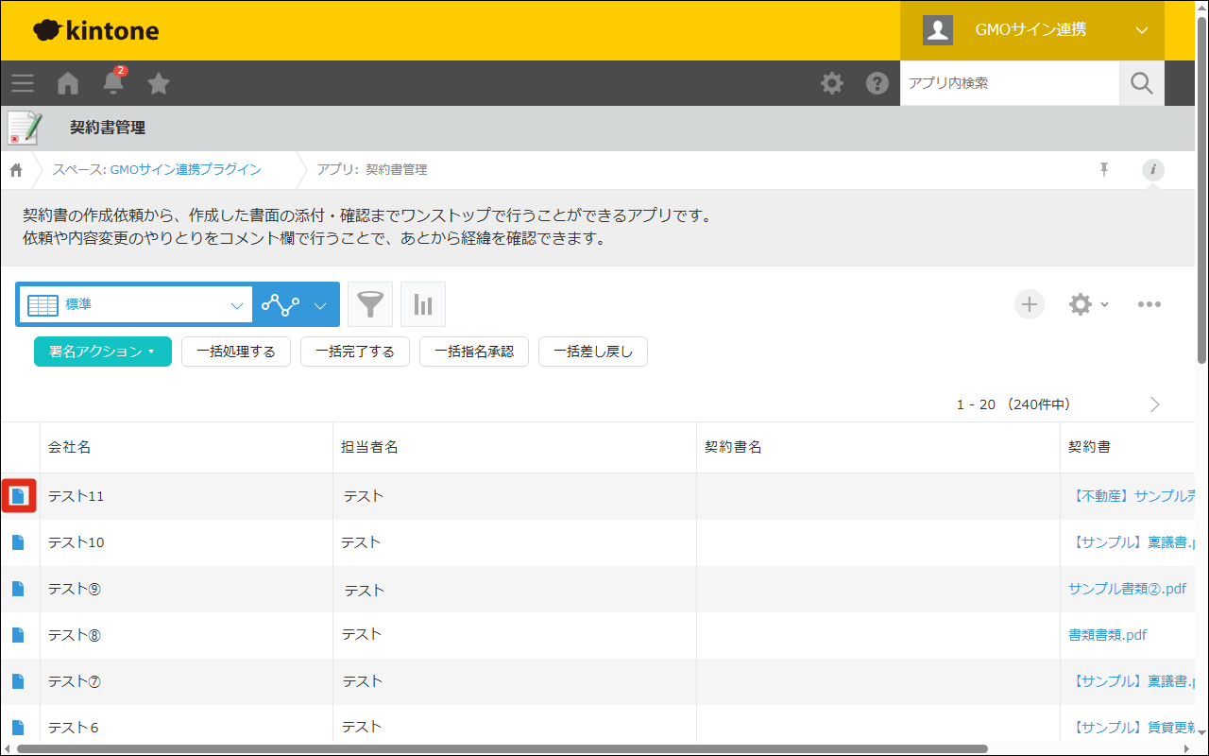Open the favorites star icon
This screenshot has width=1209, height=756.
159,83
